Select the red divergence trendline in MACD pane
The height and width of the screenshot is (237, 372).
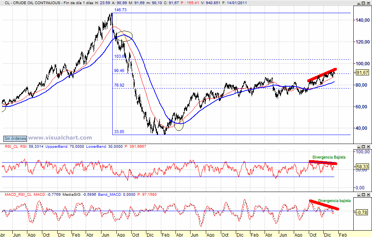pyautogui.click(x=324, y=205)
